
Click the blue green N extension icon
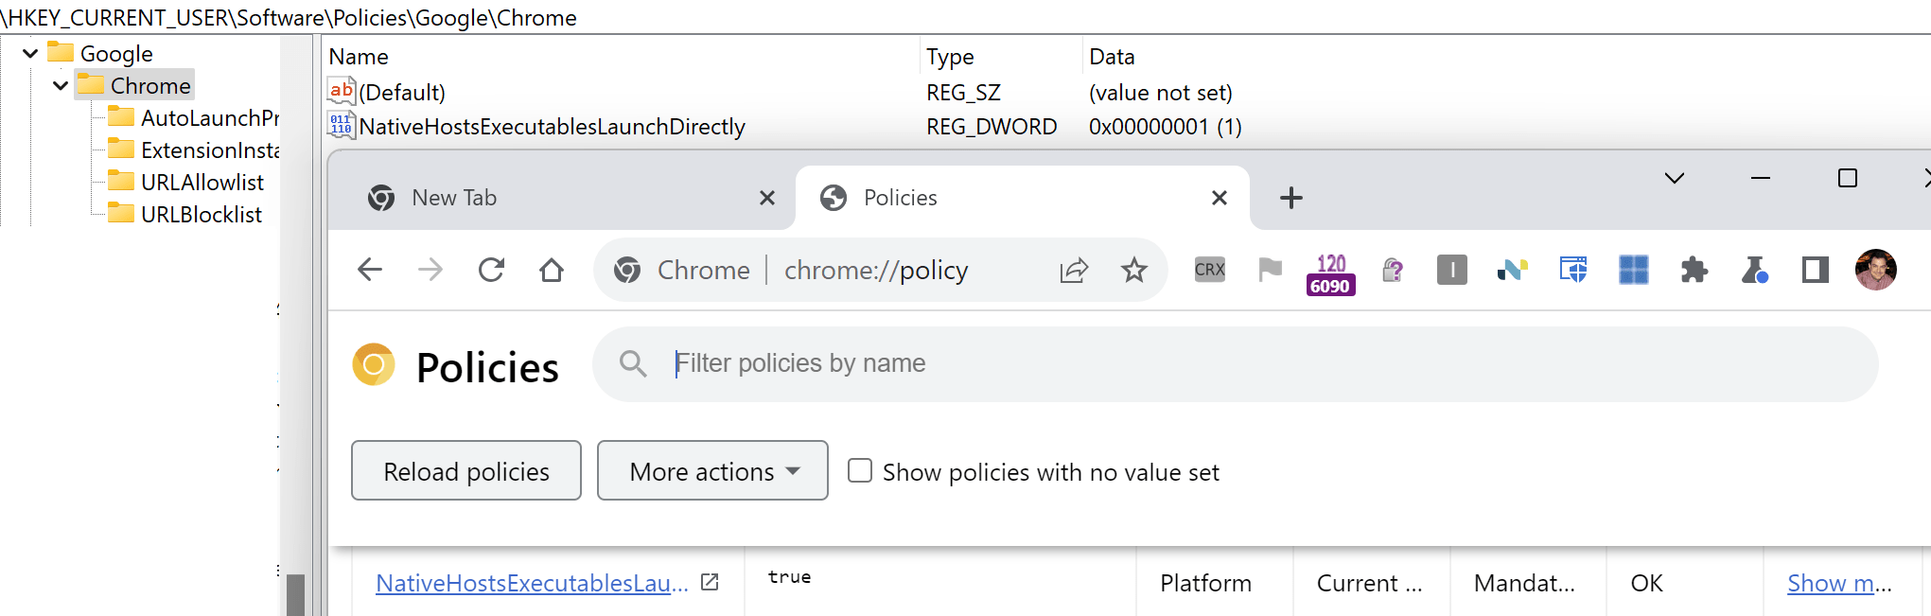point(1512,271)
